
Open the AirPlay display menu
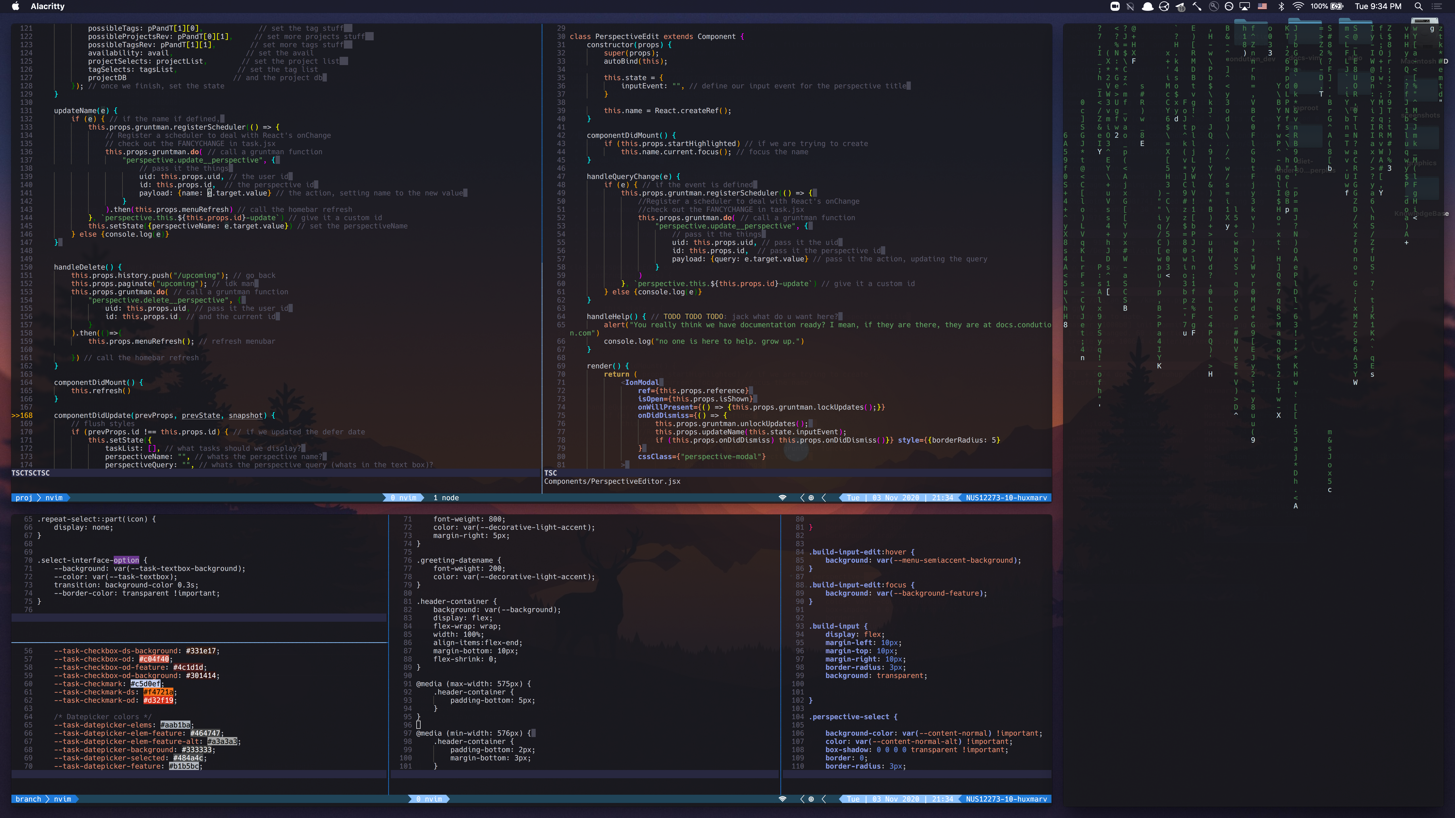point(1245,6)
